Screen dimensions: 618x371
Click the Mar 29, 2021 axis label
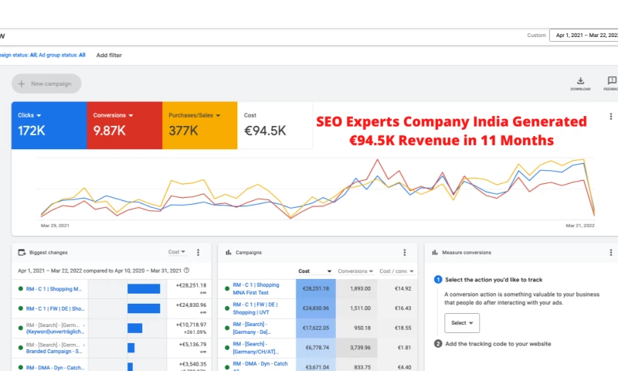pos(55,226)
